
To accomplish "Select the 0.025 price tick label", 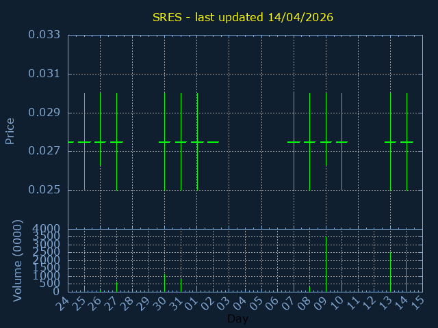I will [x=44, y=190].
